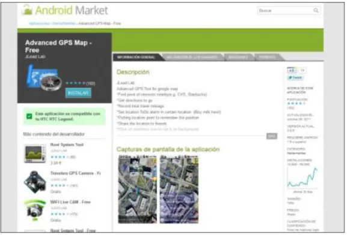Open the second application screenshot thumbnail
Image resolution: width=347 pixels, height=235 pixels.
coord(179,189)
